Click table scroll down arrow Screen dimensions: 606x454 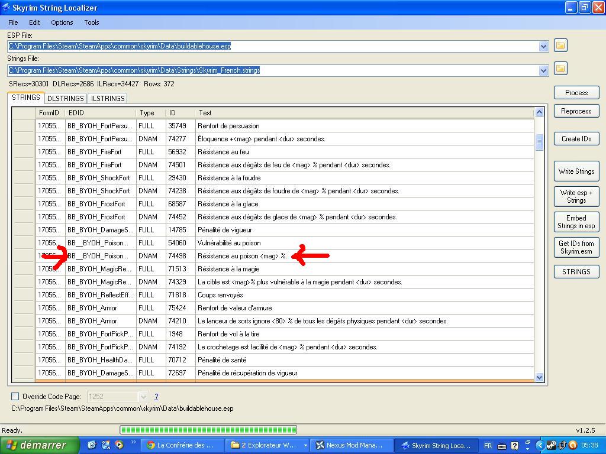[539, 377]
